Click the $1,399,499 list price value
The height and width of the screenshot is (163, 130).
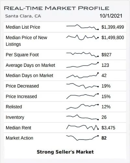(113, 27)
